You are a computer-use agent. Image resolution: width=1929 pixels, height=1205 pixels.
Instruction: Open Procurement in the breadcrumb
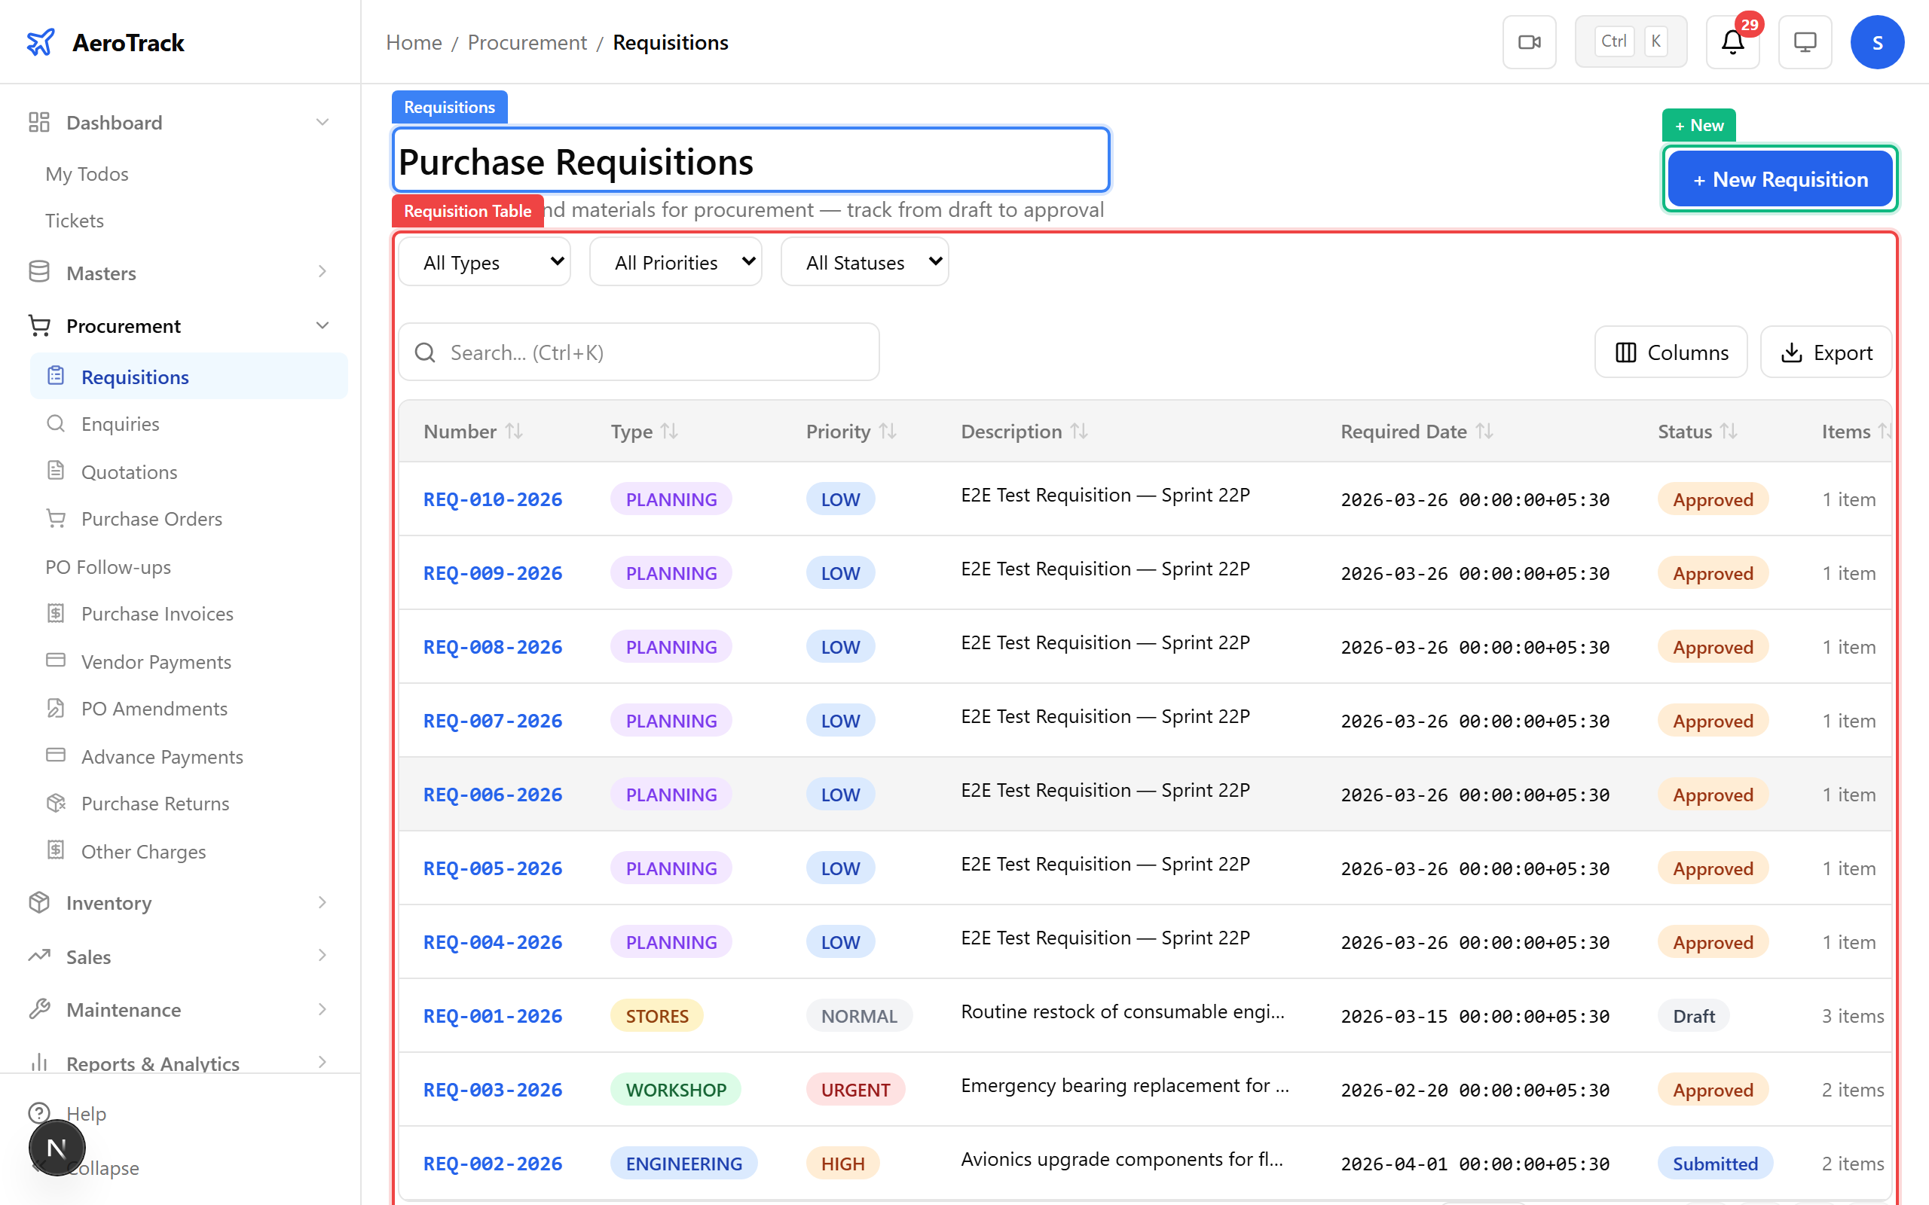coord(526,42)
